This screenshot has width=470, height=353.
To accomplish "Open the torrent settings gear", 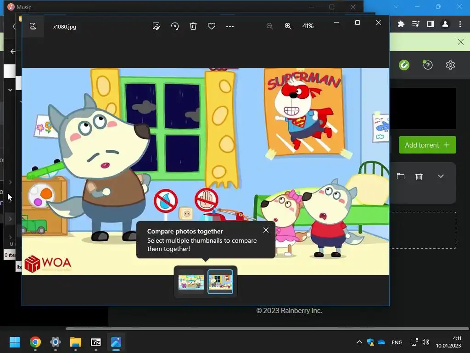I will click(450, 65).
